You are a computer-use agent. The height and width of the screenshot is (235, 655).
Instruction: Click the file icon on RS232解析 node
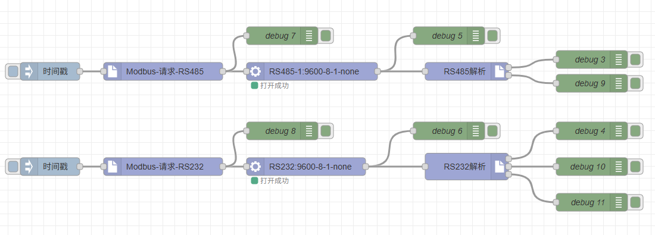pyautogui.click(x=500, y=167)
